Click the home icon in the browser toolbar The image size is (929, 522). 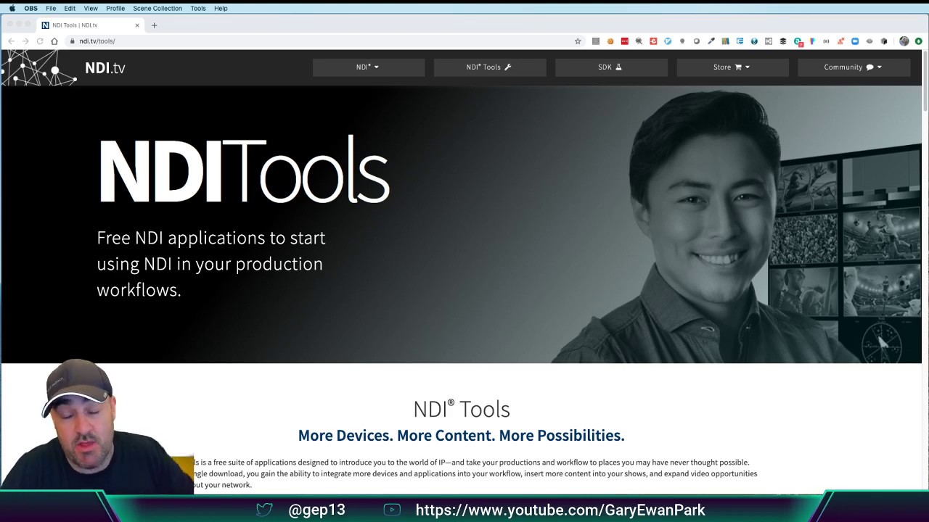pyautogui.click(x=54, y=41)
